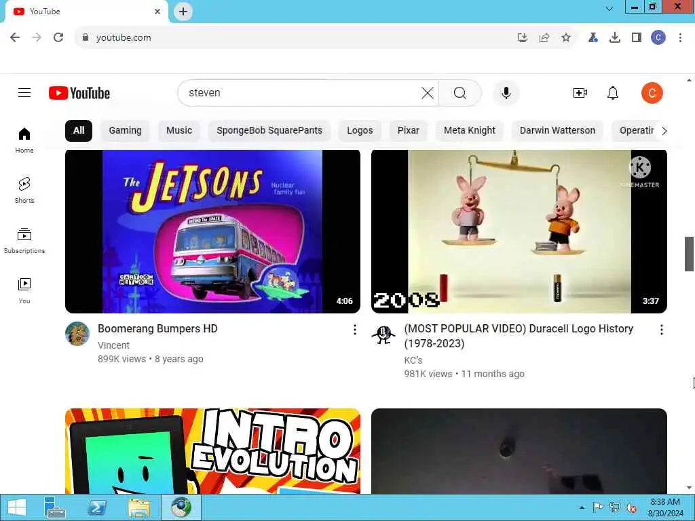Viewport: 695px width, 521px height.
Task: Start voice search with the microphone
Action: 506,93
